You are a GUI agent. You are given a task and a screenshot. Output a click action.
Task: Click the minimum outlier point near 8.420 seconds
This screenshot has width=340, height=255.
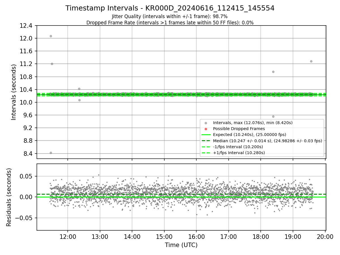point(51,153)
